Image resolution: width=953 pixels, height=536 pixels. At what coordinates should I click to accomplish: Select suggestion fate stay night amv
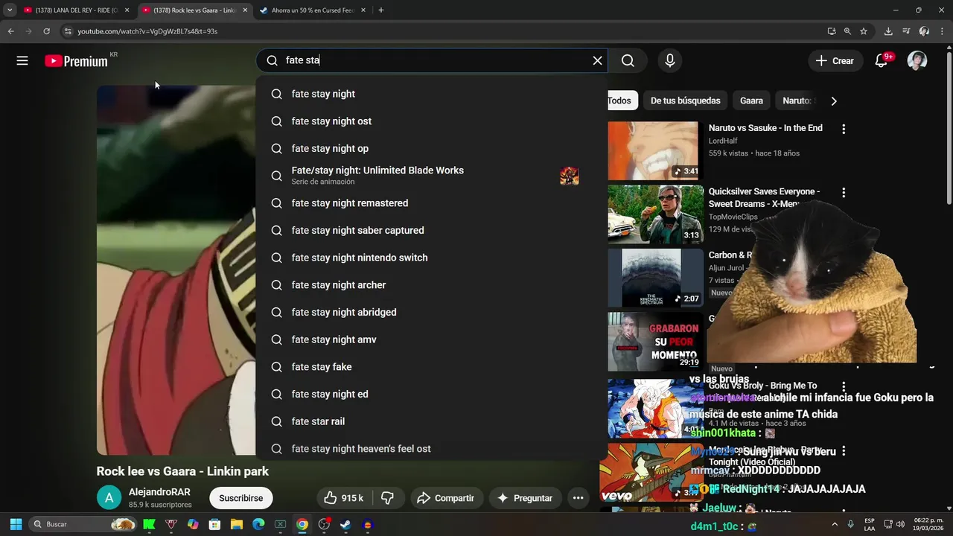click(x=432, y=339)
